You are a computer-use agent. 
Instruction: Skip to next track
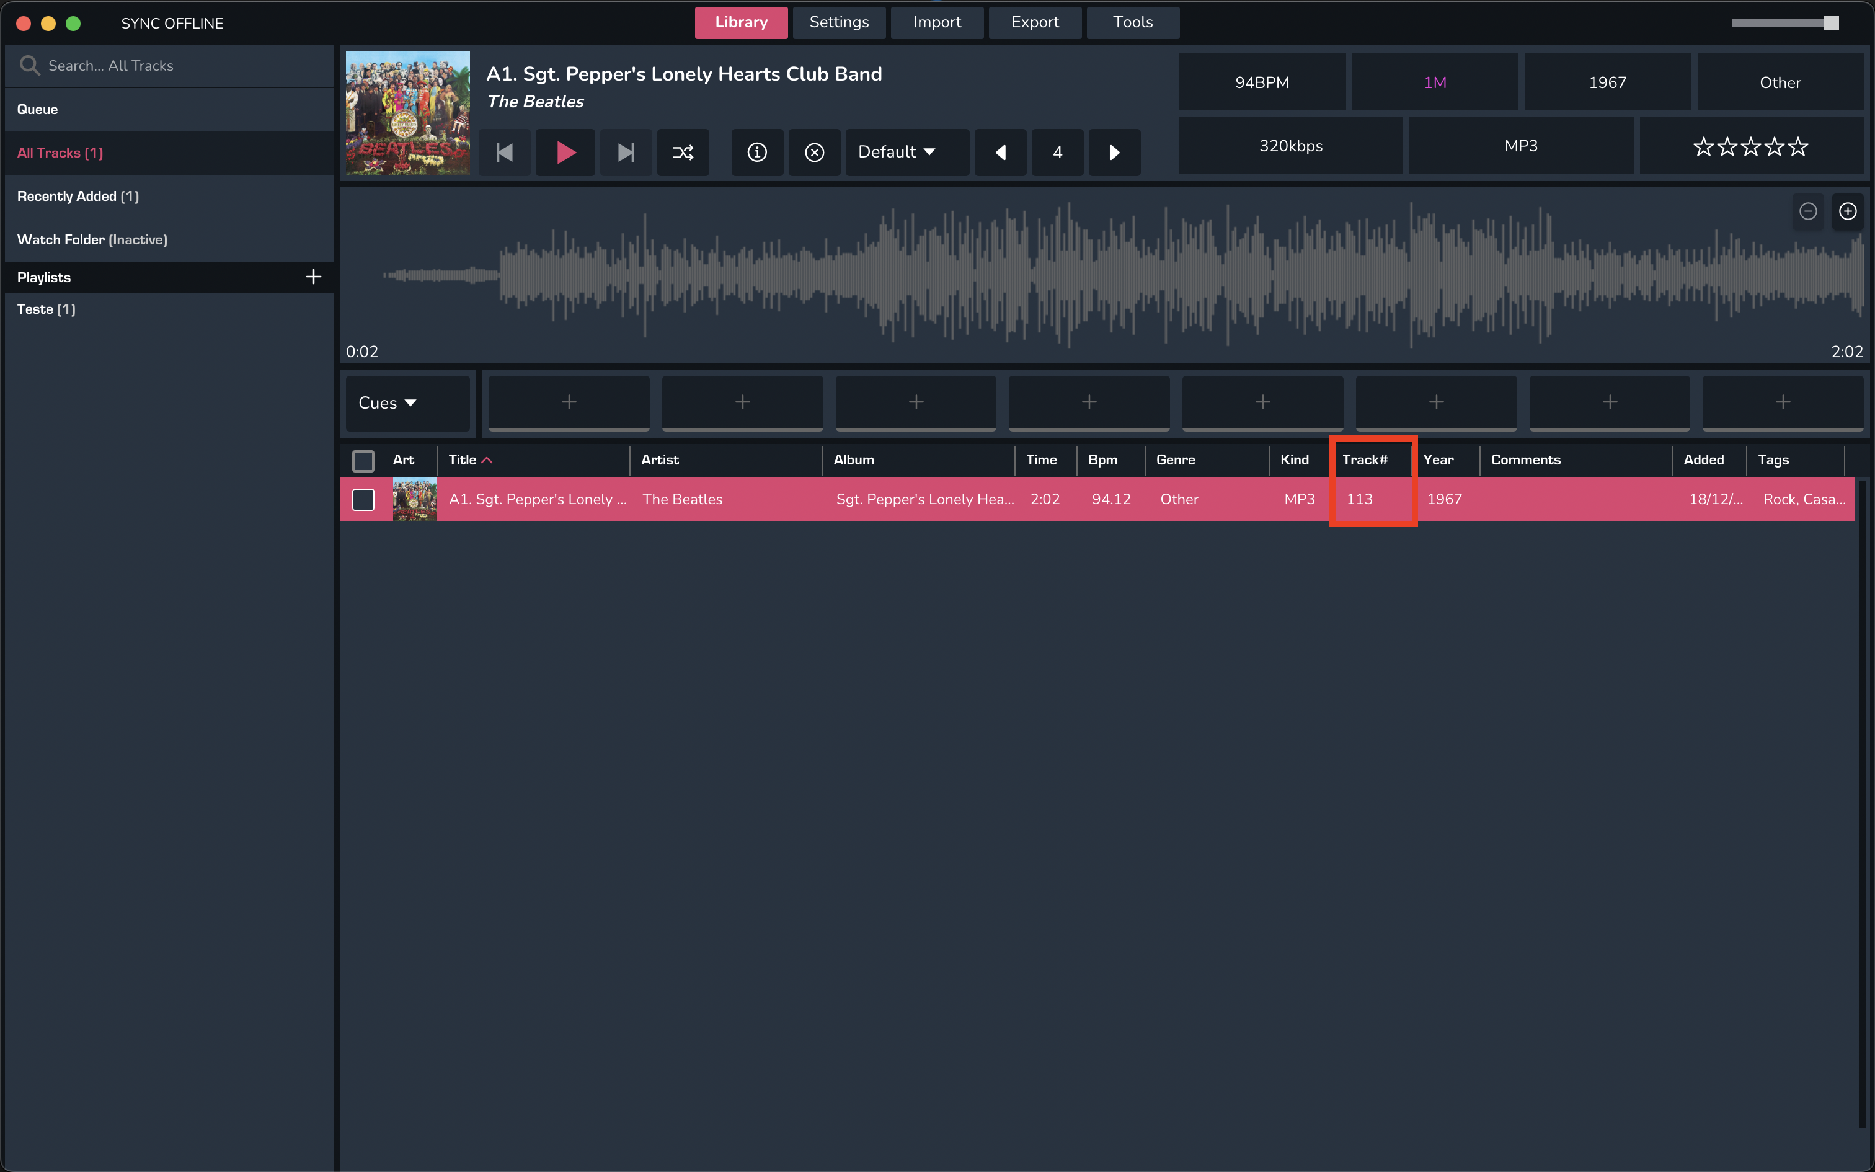pyautogui.click(x=625, y=152)
